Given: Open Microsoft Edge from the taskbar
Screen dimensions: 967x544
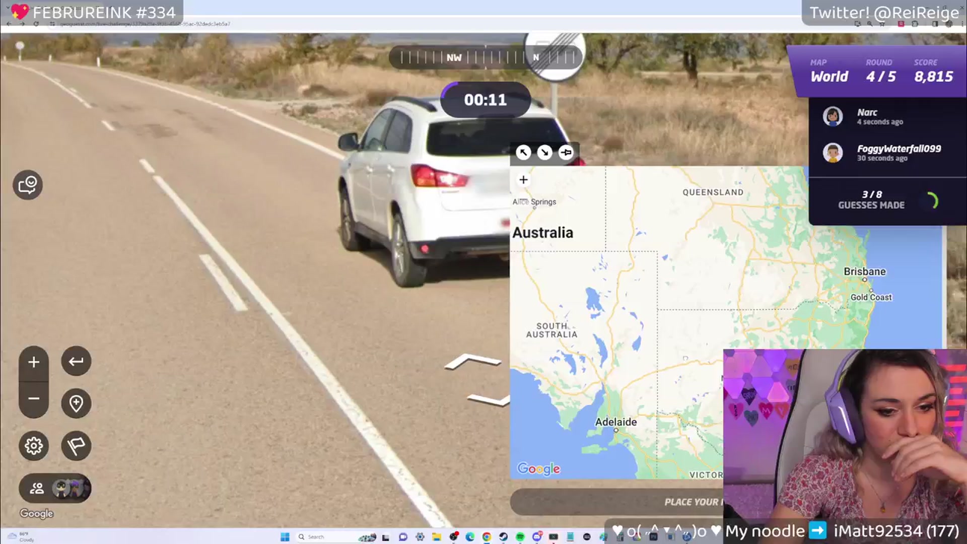Looking at the screenshot, I should tap(470, 537).
